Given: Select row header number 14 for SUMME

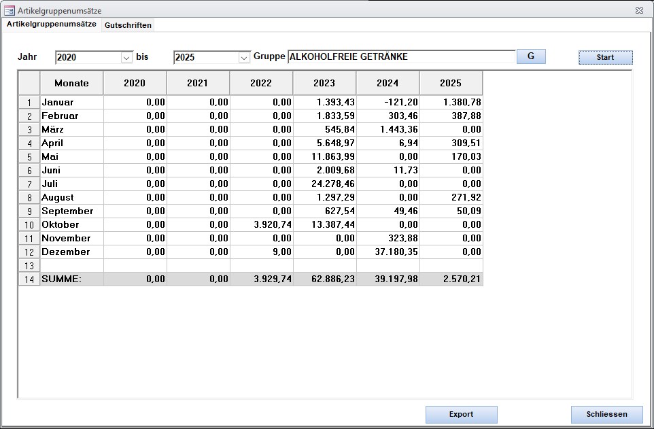Looking at the screenshot, I should (29, 279).
